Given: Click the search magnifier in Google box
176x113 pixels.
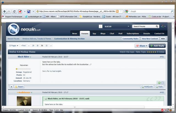Looking at the screenshot, I should click(172, 11).
